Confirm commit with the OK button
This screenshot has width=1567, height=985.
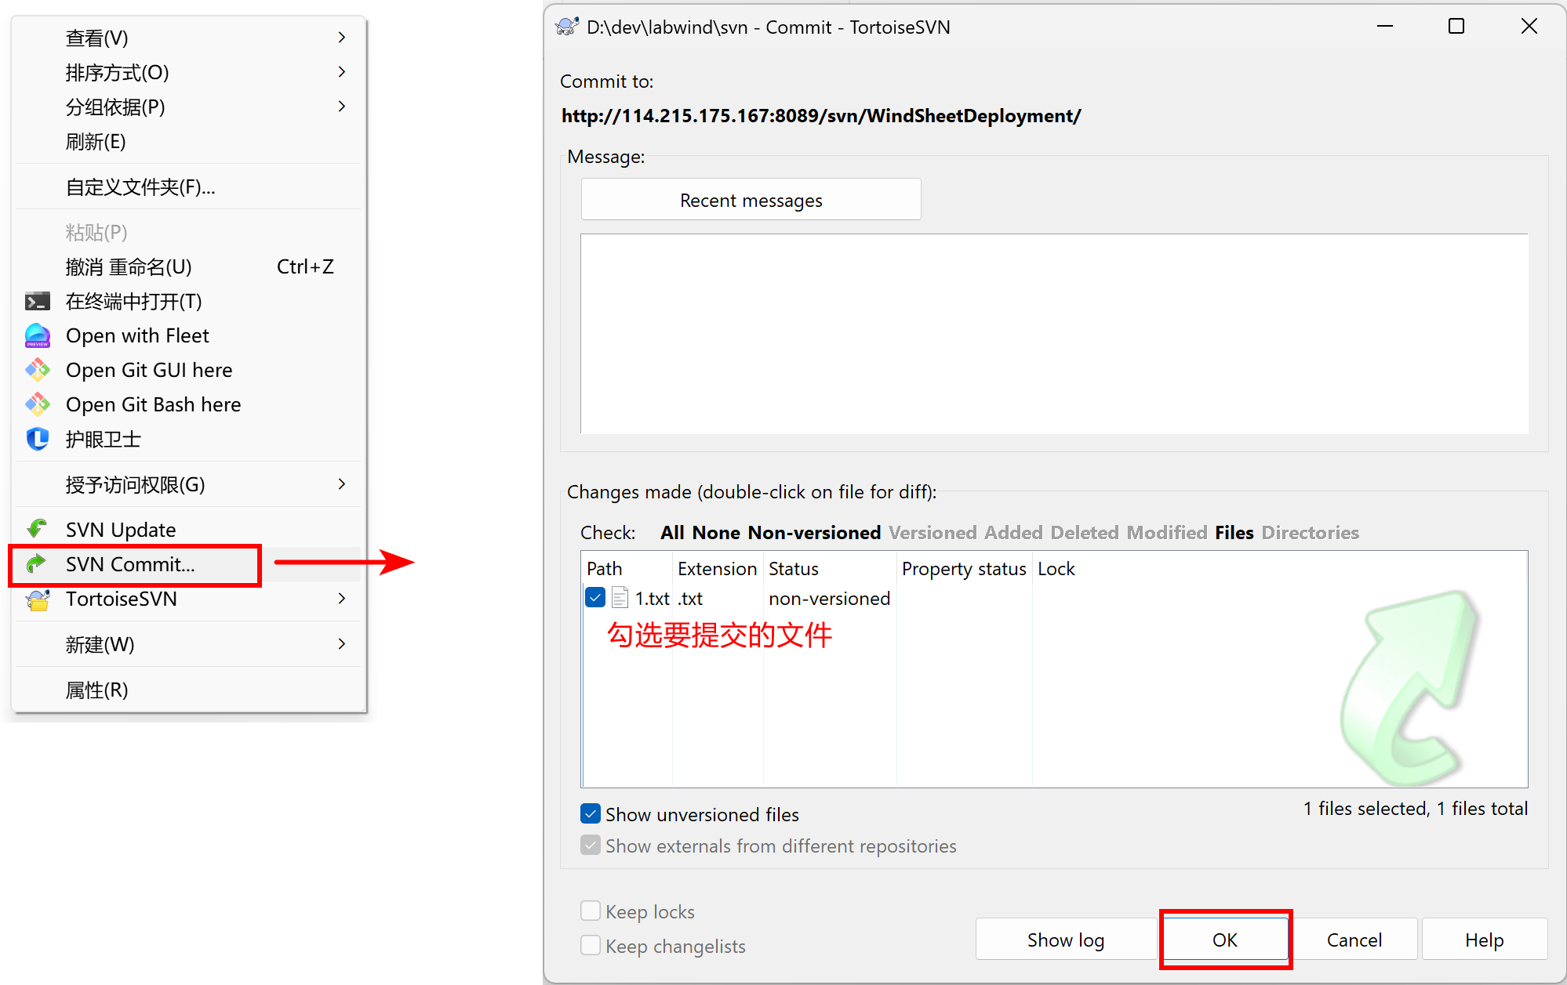click(x=1225, y=940)
